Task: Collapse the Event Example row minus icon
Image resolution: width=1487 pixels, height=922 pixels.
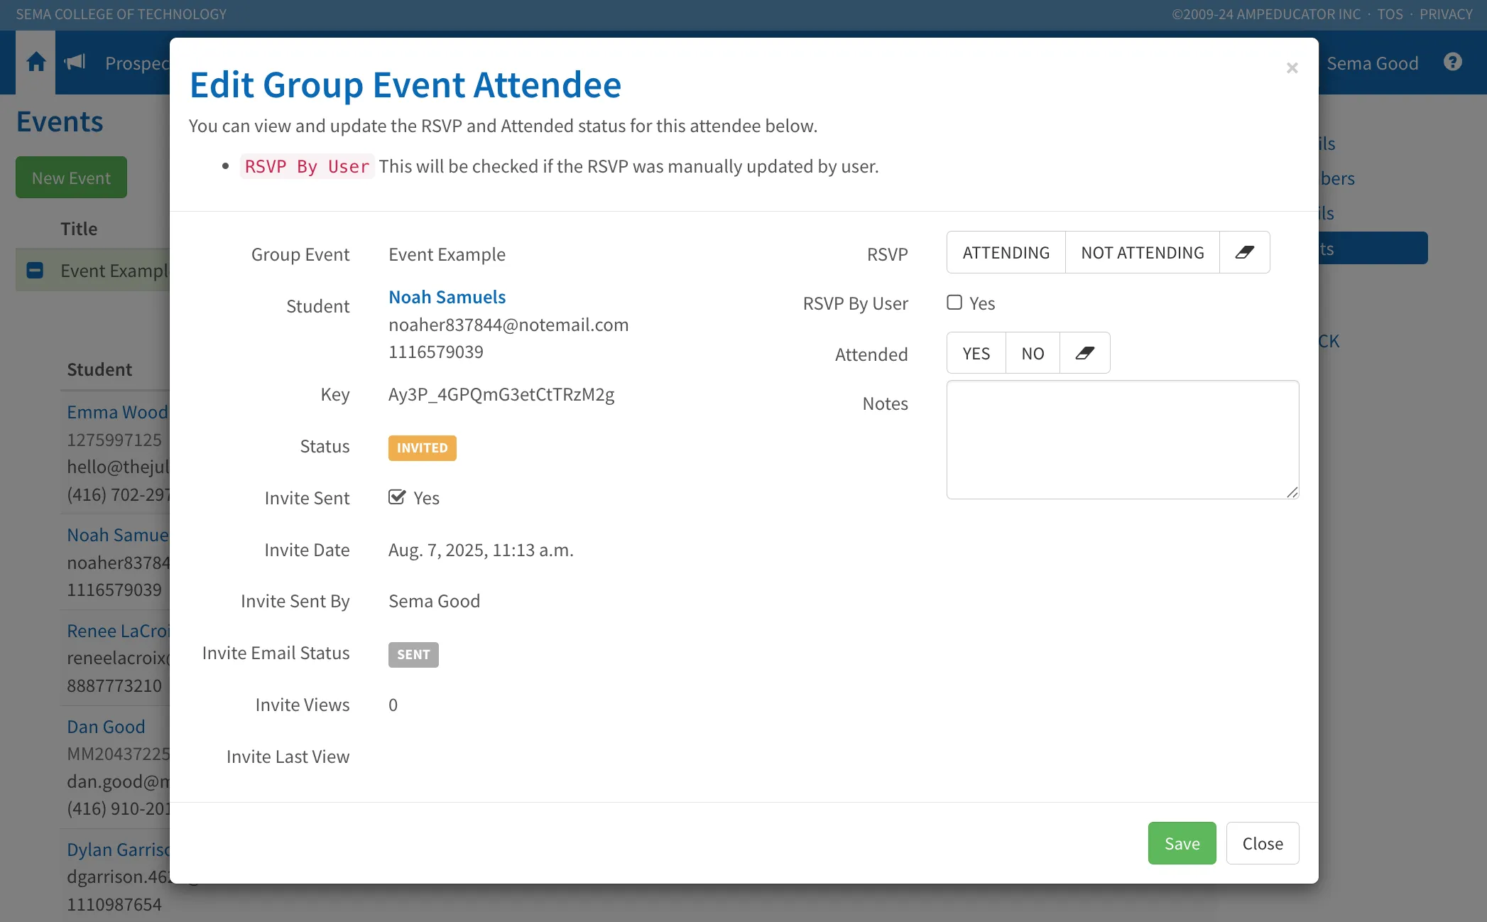Action: pos(35,271)
